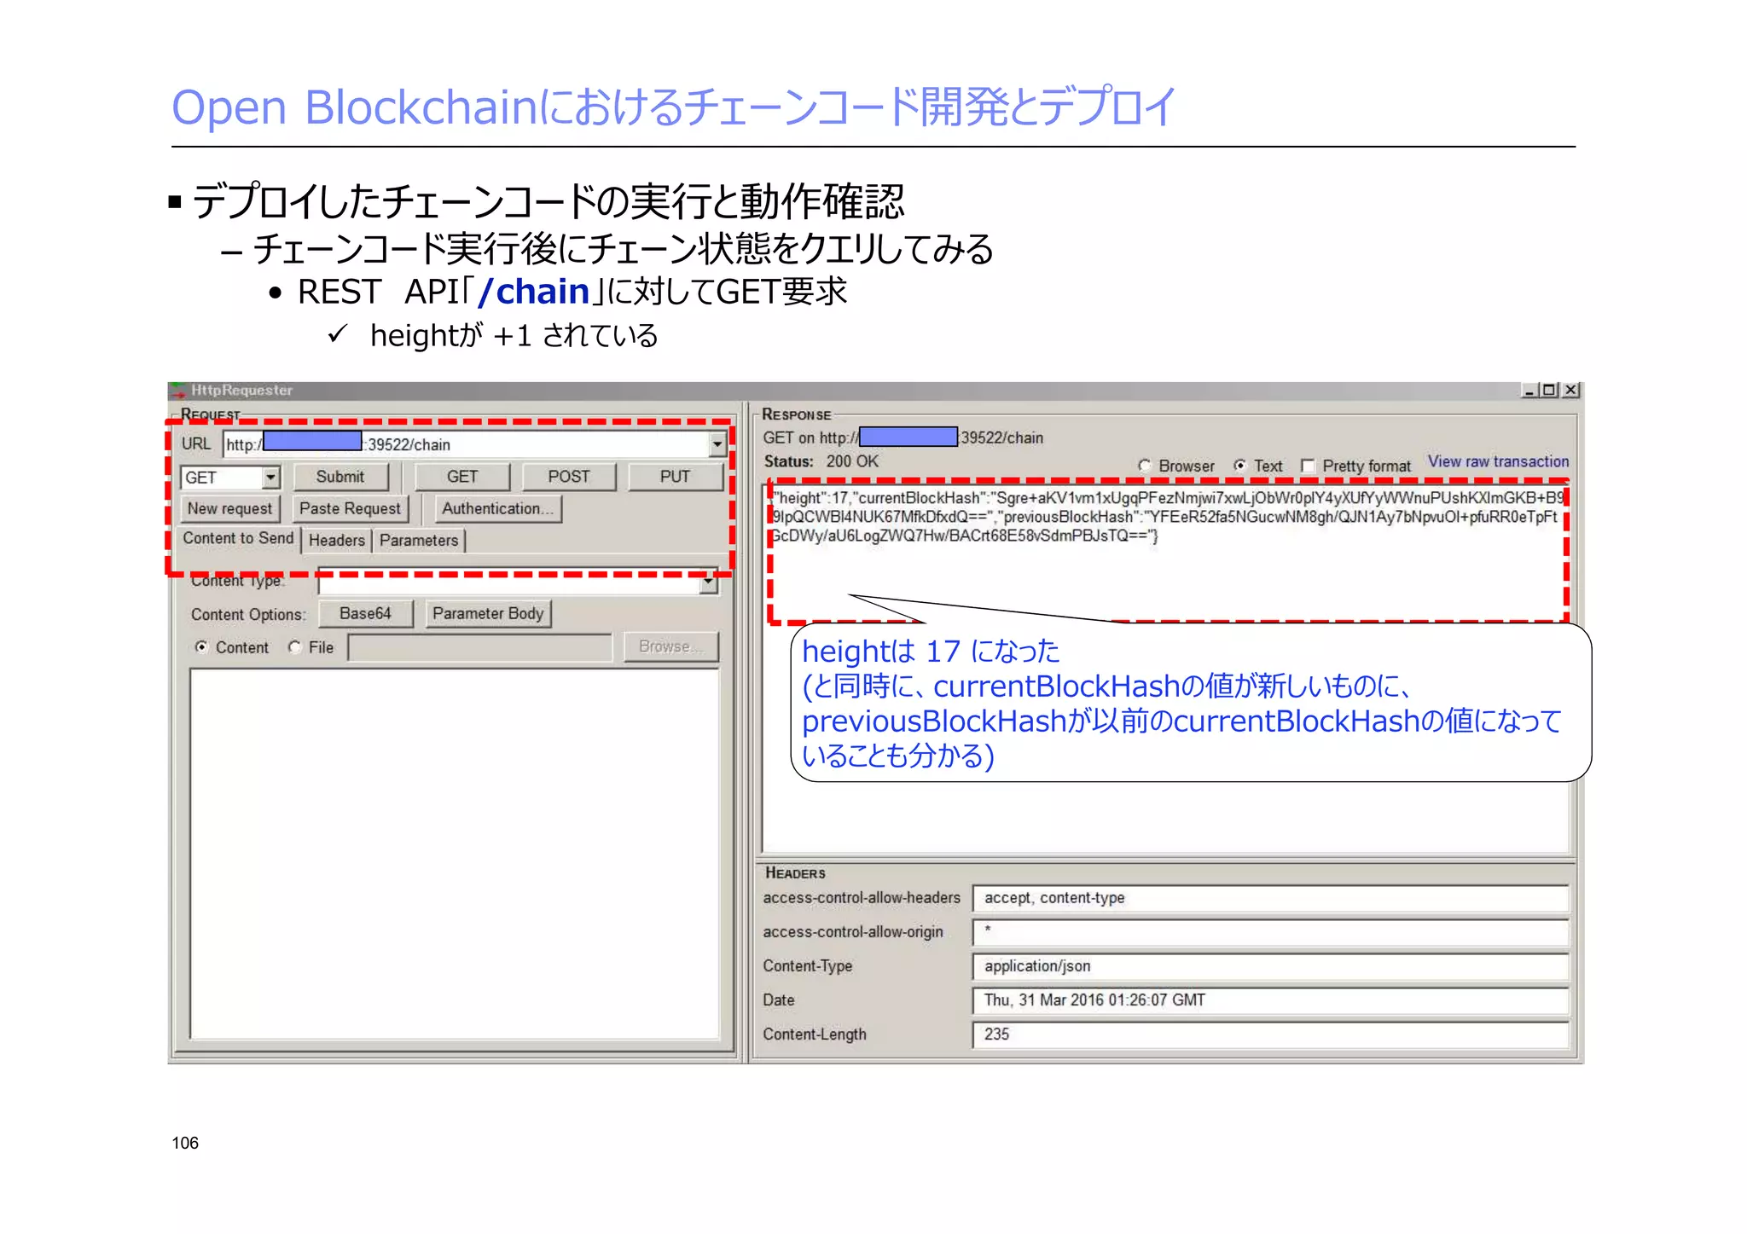The height and width of the screenshot is (1234, 1747).
Task: Close the HttpRequester window
Action: point(1570,391)
